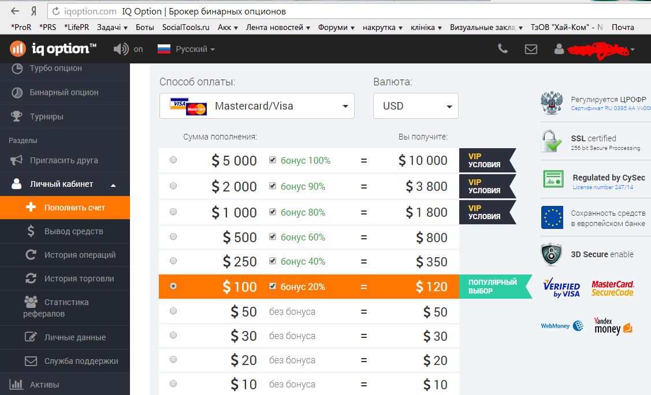Toggle the бонус 60% checkbox
Viewport: 651px width, 395px height.
pyautogui.click(x=273, y=237)
